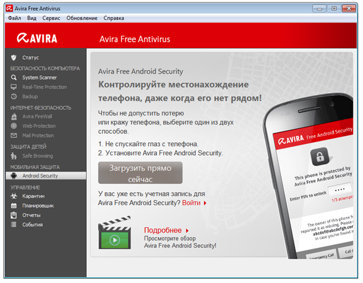The width and height of the screenshot is (363, 283).
Task: Open Safe Browsing entry
Action: pyautogui.click(x=37, y=156)
